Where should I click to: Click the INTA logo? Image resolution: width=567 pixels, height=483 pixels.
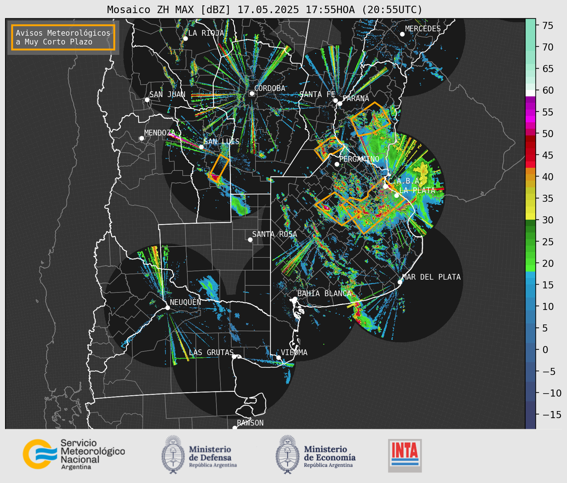point(405,455)
